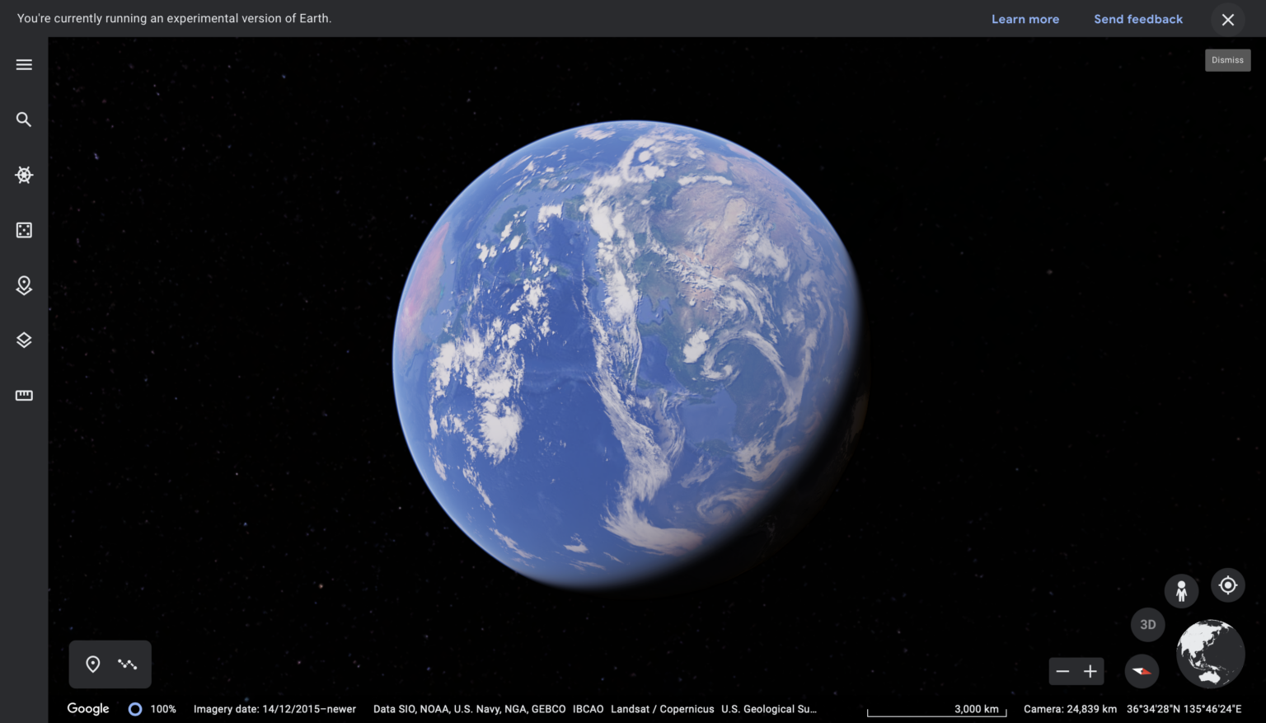The height and width of the screenshot is (723, 1266).
Task: Select the draw path tool
Action: tap(128, 664)
